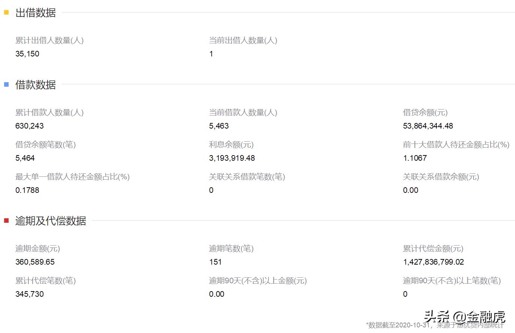Screen dimensions: 515x333
Task: Click the yellow square icon beside 出借数据
Action: pyautogui.click(x=6, y=13)
